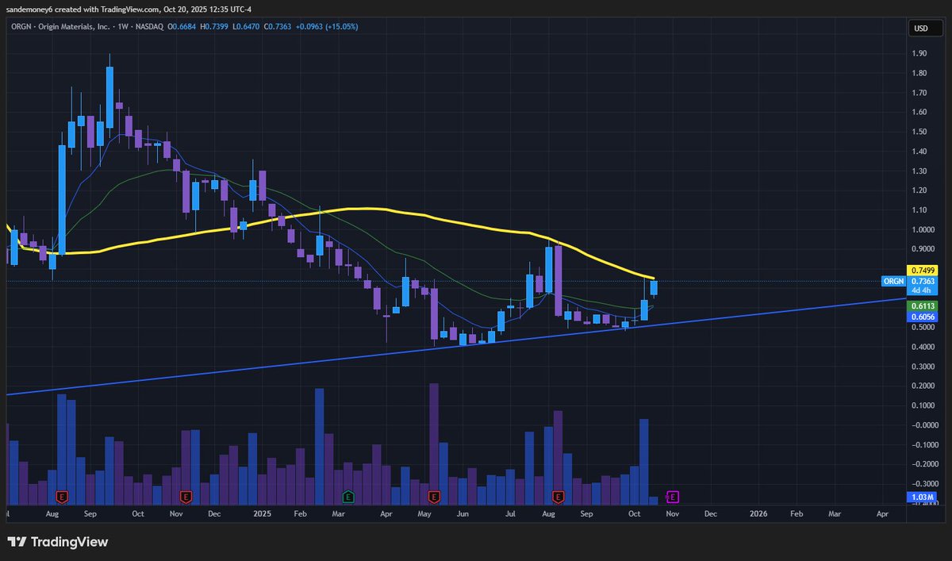The image size is (952, 561).
Task: Click the Oct month label on the time axis
Action: click(633, 514)
